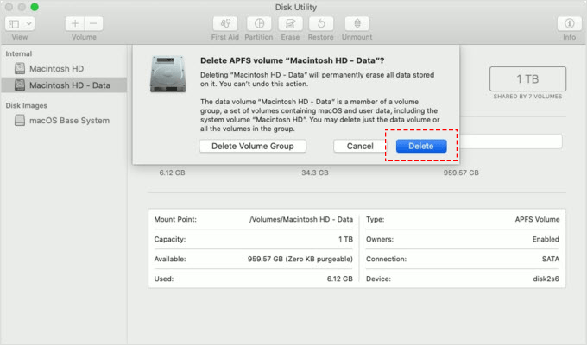Screen dimensions: 587x345
Task: Add a volume with the plus button
Action: pos(75,24)
